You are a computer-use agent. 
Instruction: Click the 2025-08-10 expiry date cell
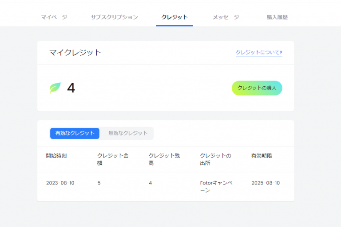pyautogui.click(x=266, y=183)
